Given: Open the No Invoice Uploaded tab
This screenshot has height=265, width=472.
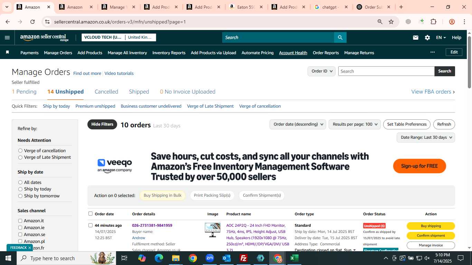Looking at the screenshot, I should [x=188, y=91].
